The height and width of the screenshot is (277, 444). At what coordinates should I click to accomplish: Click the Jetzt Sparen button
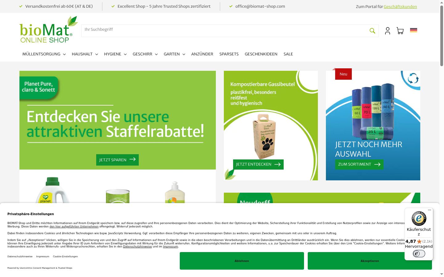point(117,160)
